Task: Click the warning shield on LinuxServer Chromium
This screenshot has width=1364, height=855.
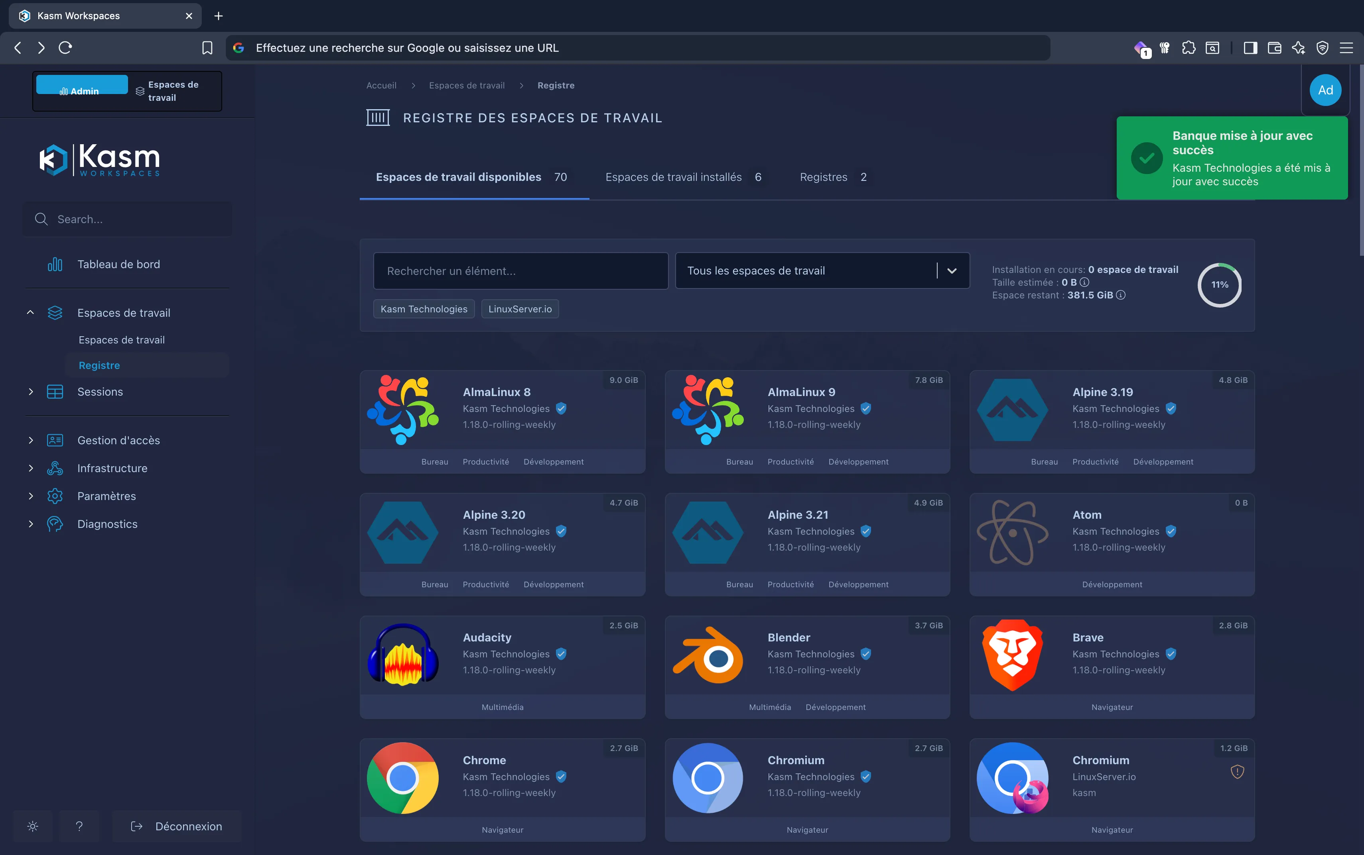Action: coord(1237,772)
